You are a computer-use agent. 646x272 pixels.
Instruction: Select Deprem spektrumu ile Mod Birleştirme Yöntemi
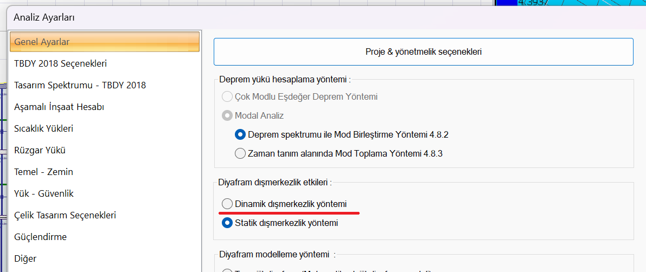(x=240, y=134)
